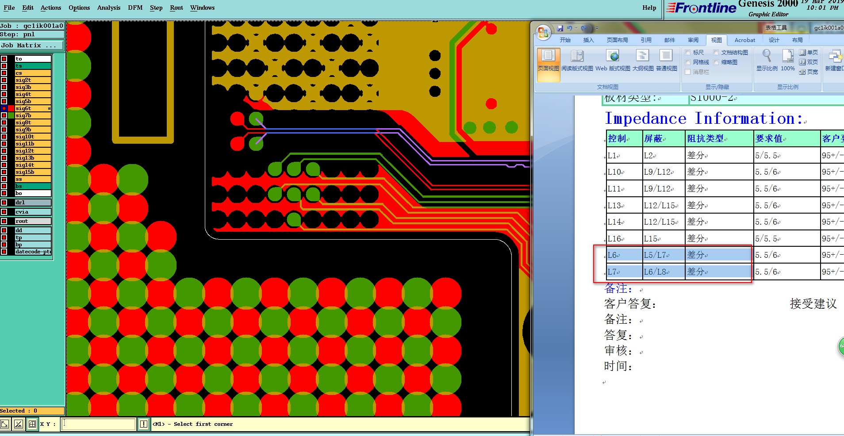This screenshot has width=844, height=436.
Task: Click the L6 cell in impedance table
Action: tap(624, 255)
